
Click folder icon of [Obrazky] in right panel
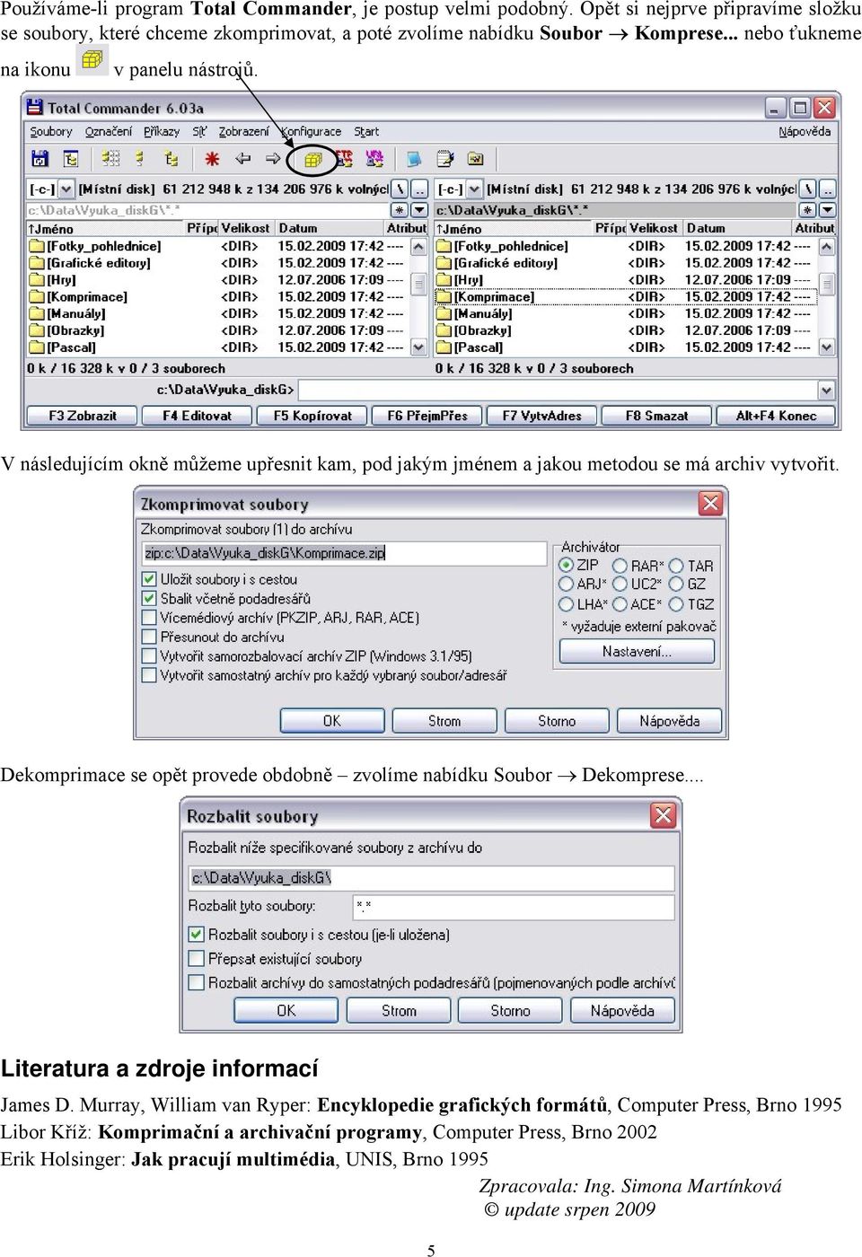444,330
